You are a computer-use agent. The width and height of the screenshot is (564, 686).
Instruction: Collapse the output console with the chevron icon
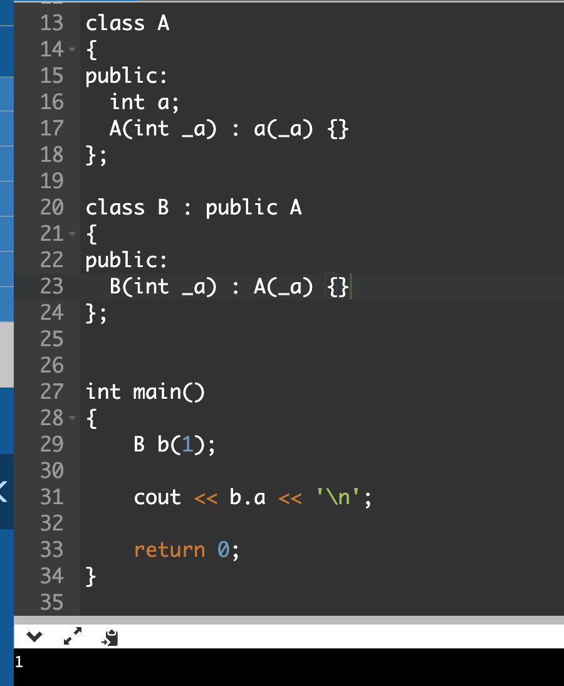[34, 636]
